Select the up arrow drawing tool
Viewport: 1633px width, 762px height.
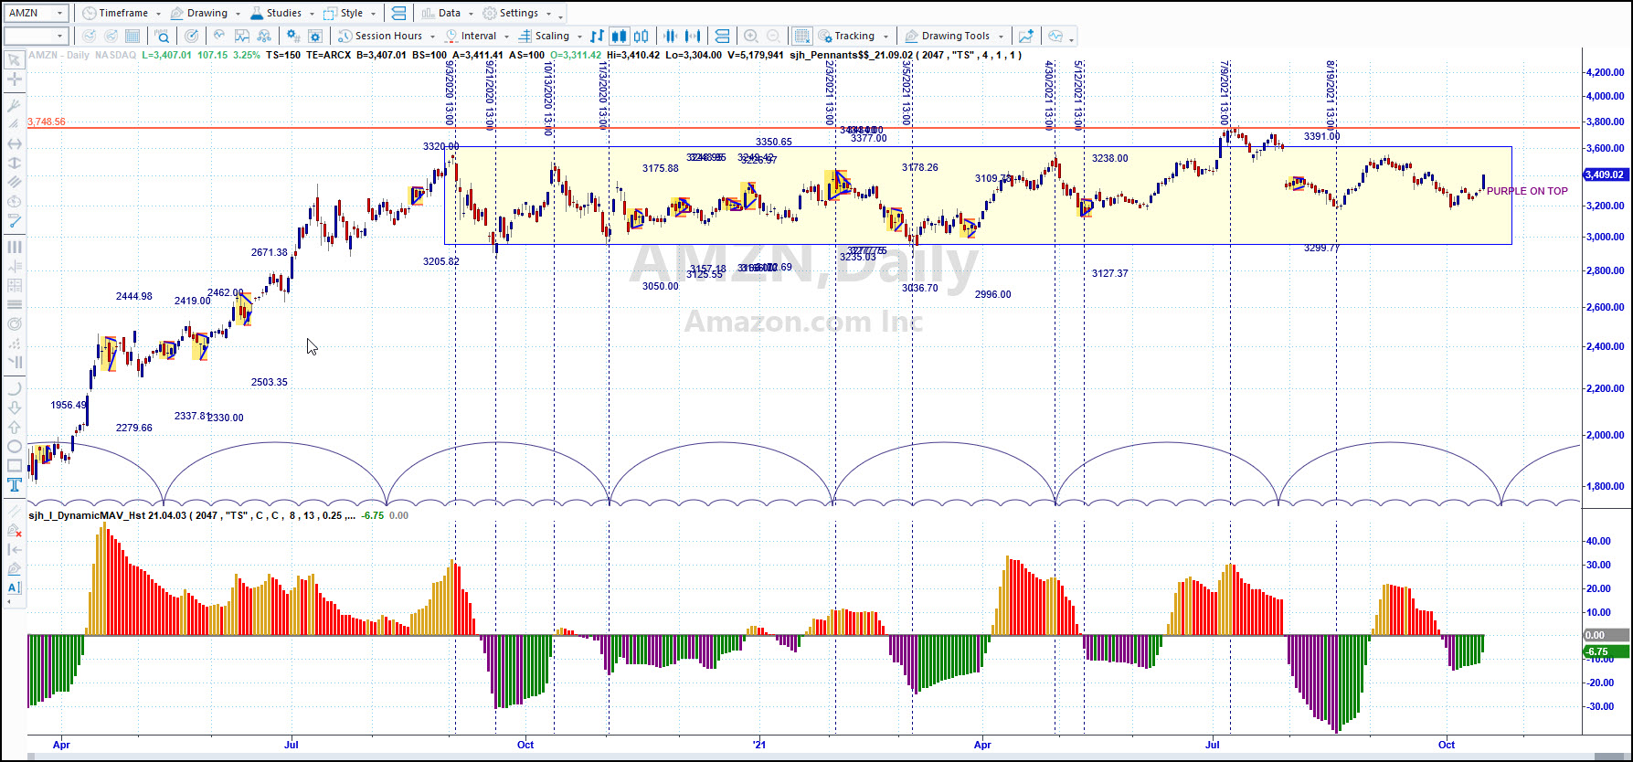pyautogui.click(x=14, y=427)
